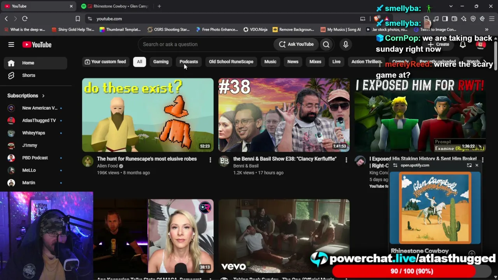Click the magnifier search button

click(326, 44)
